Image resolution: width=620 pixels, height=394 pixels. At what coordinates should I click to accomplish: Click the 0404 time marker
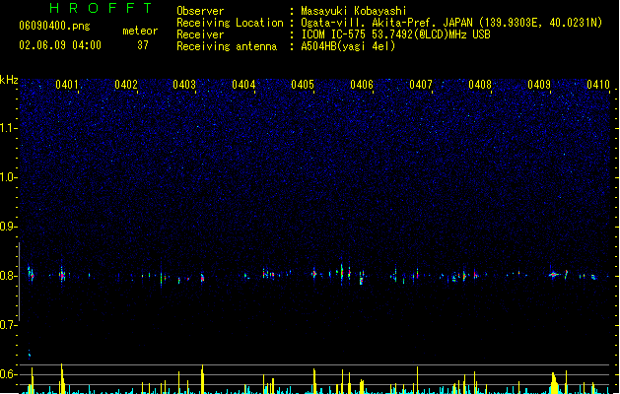pyautogui.click(x=243, y=85)
